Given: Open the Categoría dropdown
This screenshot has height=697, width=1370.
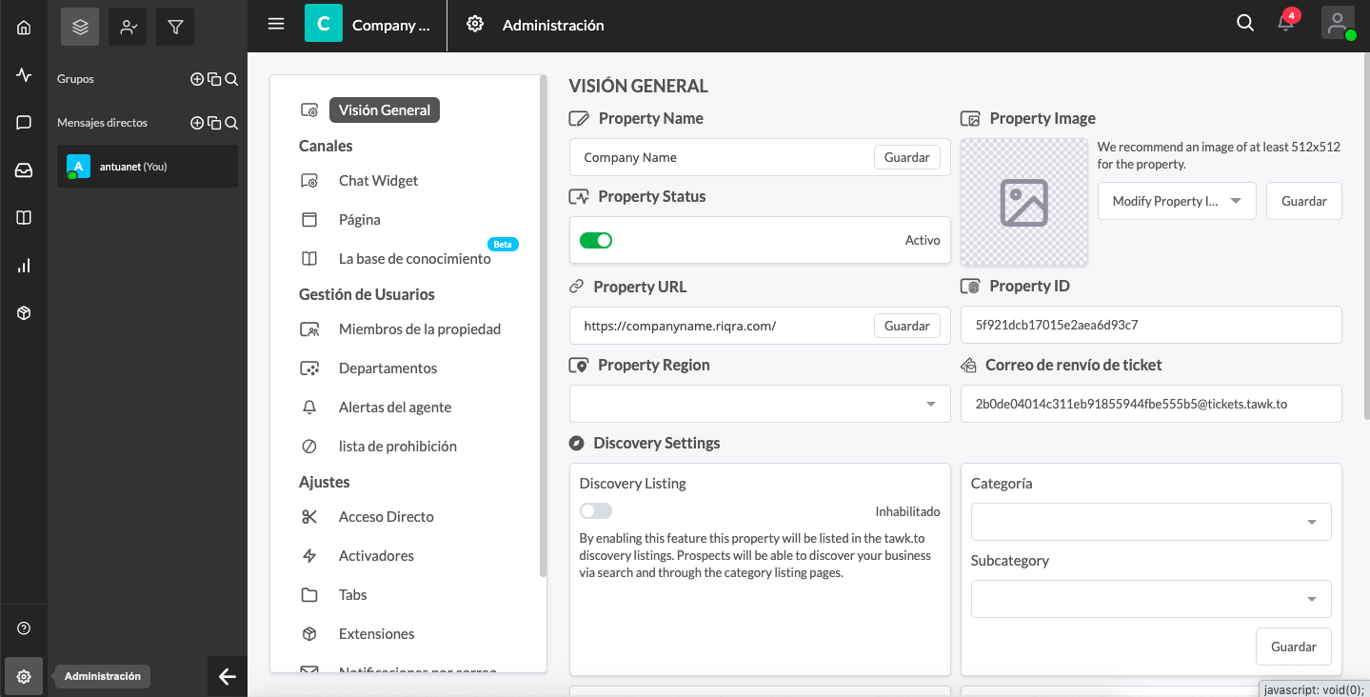Looking at the screenshot, I should (1151, 522).
